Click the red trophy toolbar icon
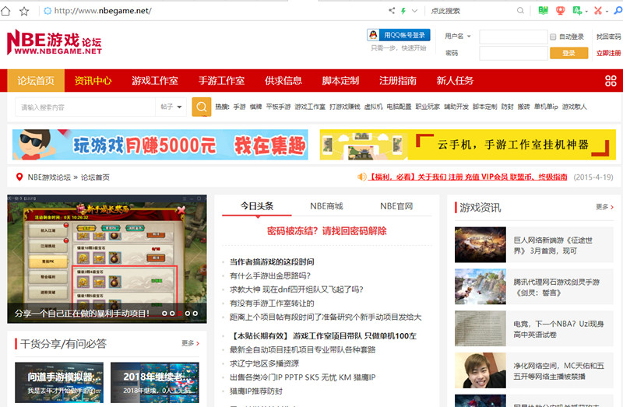Screen dimensions: 623x407 (x=560, y=11)
